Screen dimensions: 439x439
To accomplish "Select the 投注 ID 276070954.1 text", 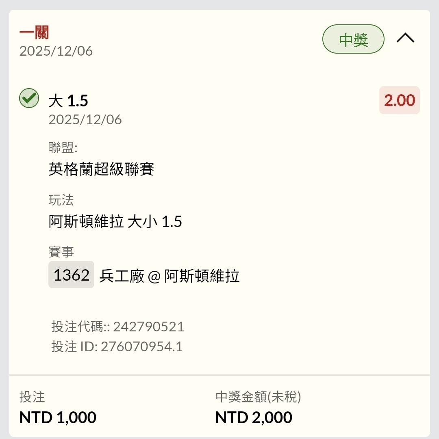I will coord(117,346).
